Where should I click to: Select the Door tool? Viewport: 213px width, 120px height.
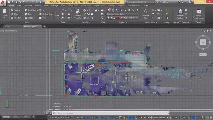15,14
